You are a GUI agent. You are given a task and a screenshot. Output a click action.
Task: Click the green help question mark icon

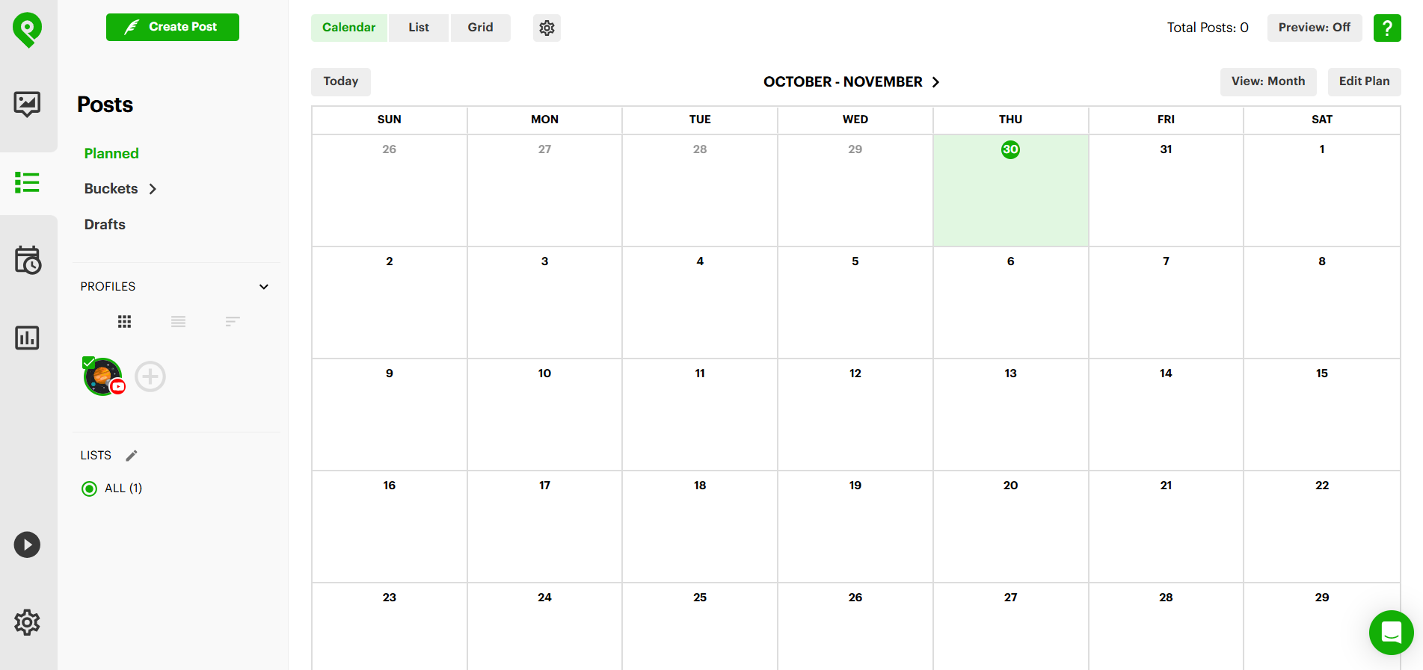coord(1386,28)
